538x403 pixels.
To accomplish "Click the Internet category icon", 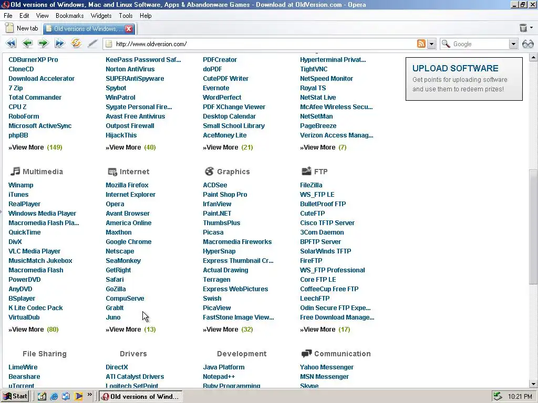I will point(112,172).
